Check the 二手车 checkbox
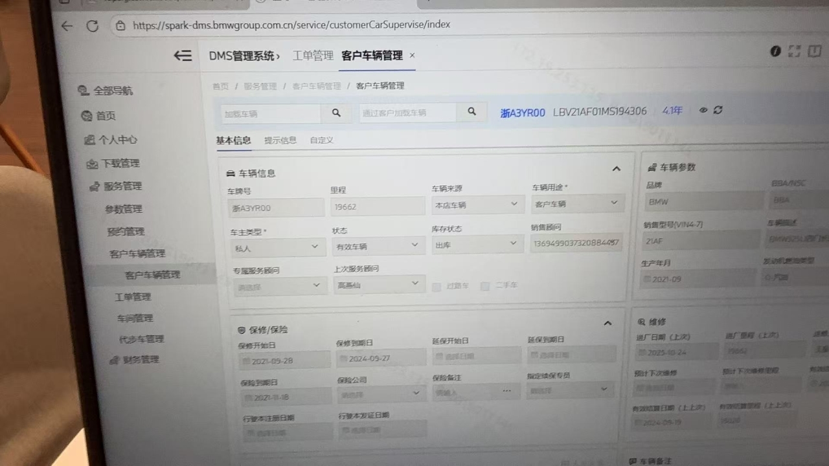Image resolution: width=829 pixels, height=466 pixels. (x=484, y=286)
